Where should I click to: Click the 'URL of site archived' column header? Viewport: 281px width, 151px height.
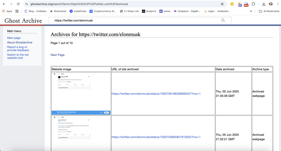163,69
